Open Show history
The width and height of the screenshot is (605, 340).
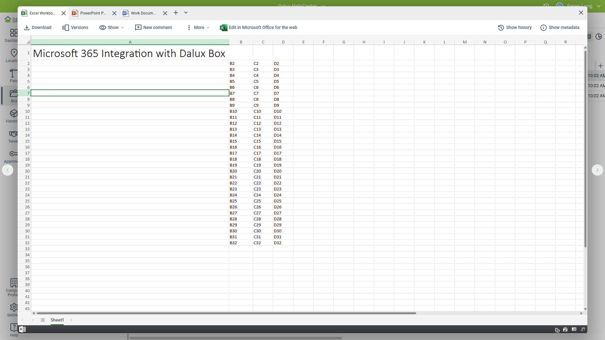[515, 28]
